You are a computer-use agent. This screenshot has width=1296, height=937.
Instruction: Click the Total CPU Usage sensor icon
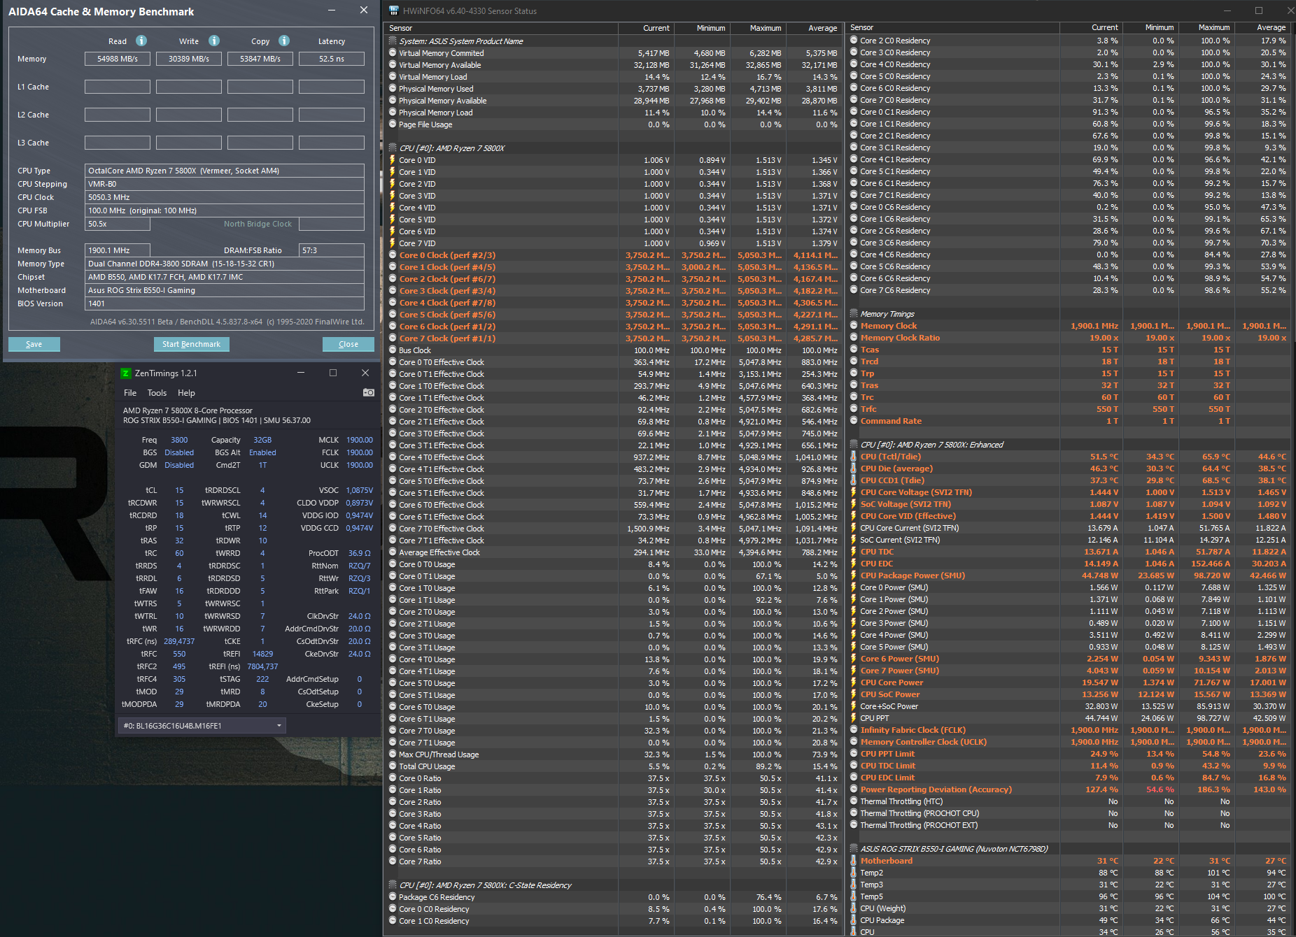pyautogui.click(x=393, y=766)
